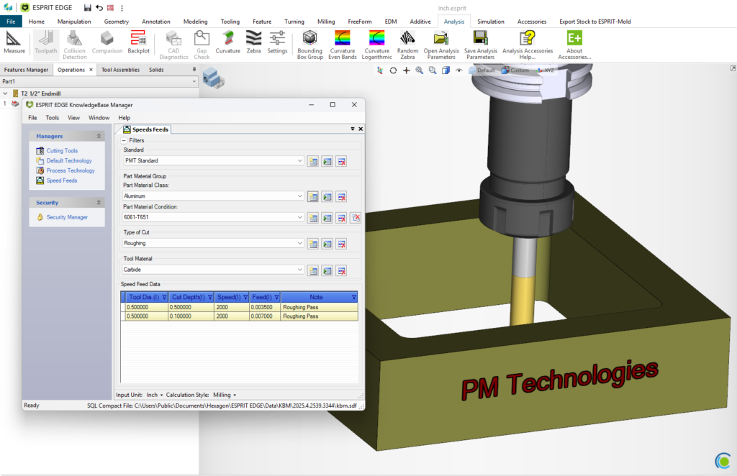737x476 pixels.
Task: Switch to the Simulation ribbon tab
Action: (490, 22)
